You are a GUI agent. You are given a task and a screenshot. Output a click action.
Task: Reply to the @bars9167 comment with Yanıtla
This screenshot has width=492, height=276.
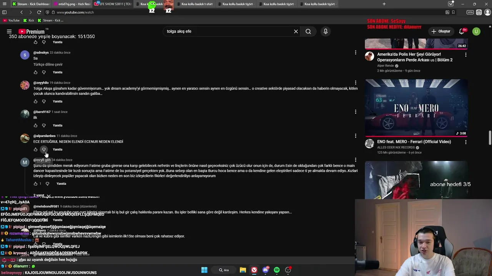pyautogui.click(x=58, y=125)
